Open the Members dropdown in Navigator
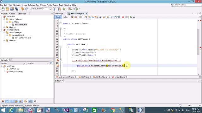Image resolution: width=202 pixels, height=113 pixels. pos(13,63)
